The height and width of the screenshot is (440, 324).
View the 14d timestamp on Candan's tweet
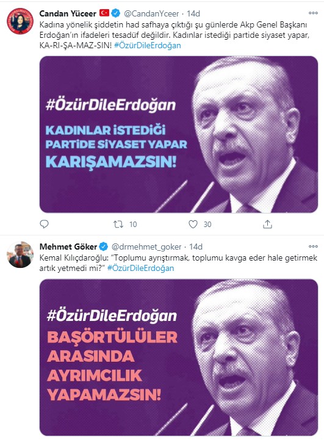tap(193, 13)
